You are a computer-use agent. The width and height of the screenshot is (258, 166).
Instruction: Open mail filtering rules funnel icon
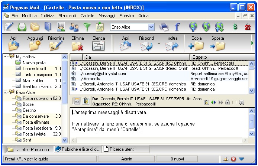click(x=87, y=27)
